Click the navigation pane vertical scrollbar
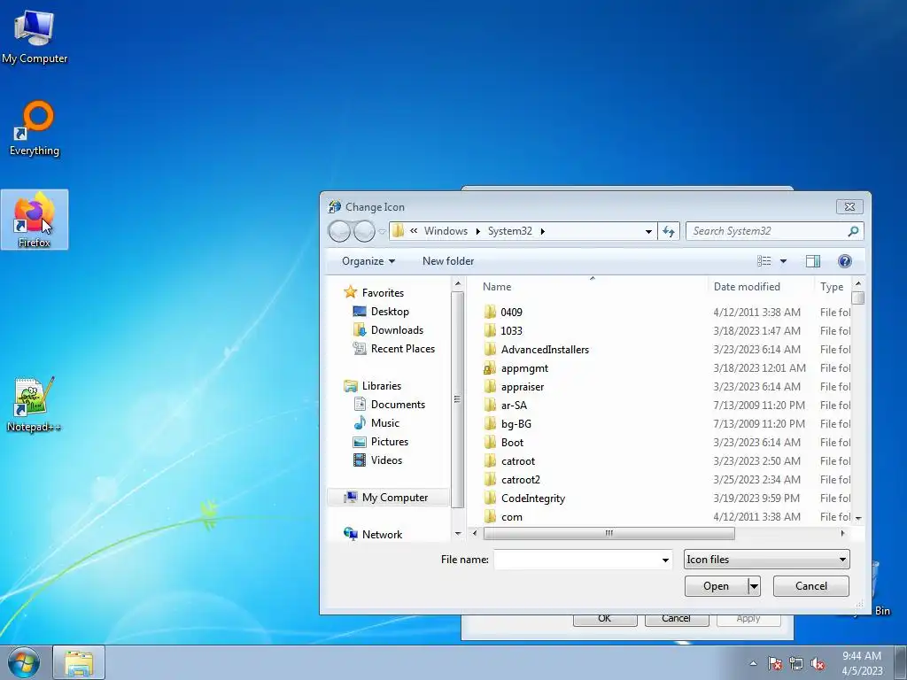The height and width of the screenshot is (680, 907). (457, 399)
